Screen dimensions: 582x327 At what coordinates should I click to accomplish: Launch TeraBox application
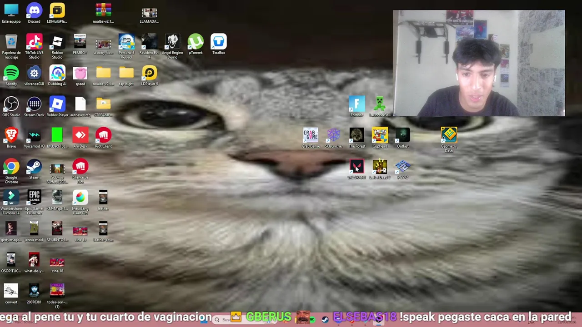219,44
